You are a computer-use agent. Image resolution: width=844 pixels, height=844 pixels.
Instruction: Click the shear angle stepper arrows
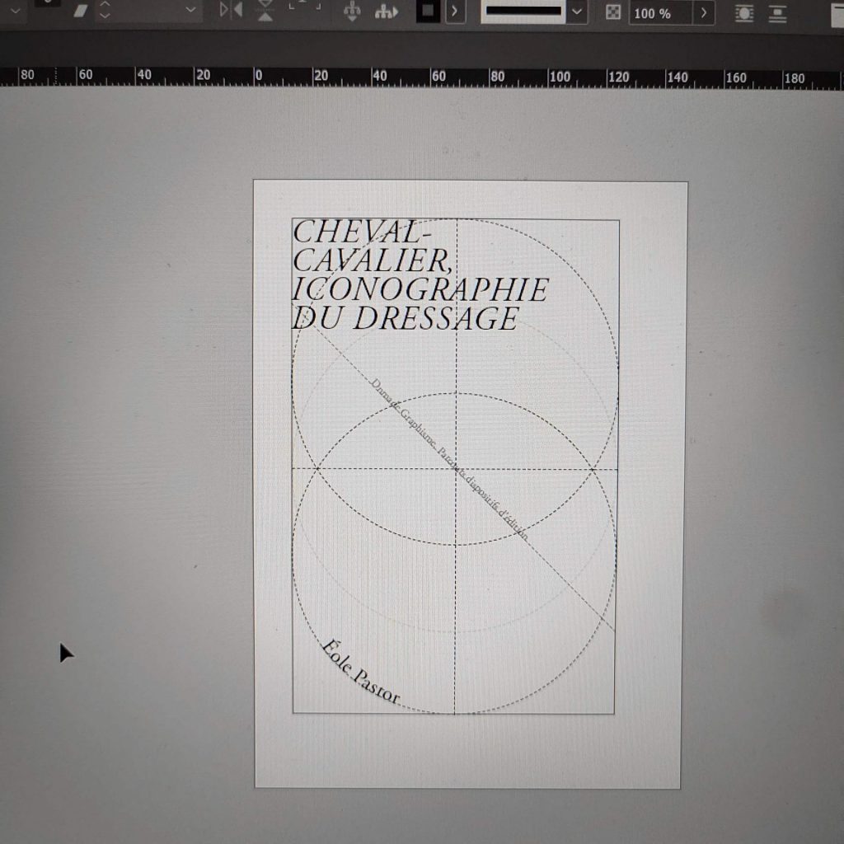[x=105, y=11]
